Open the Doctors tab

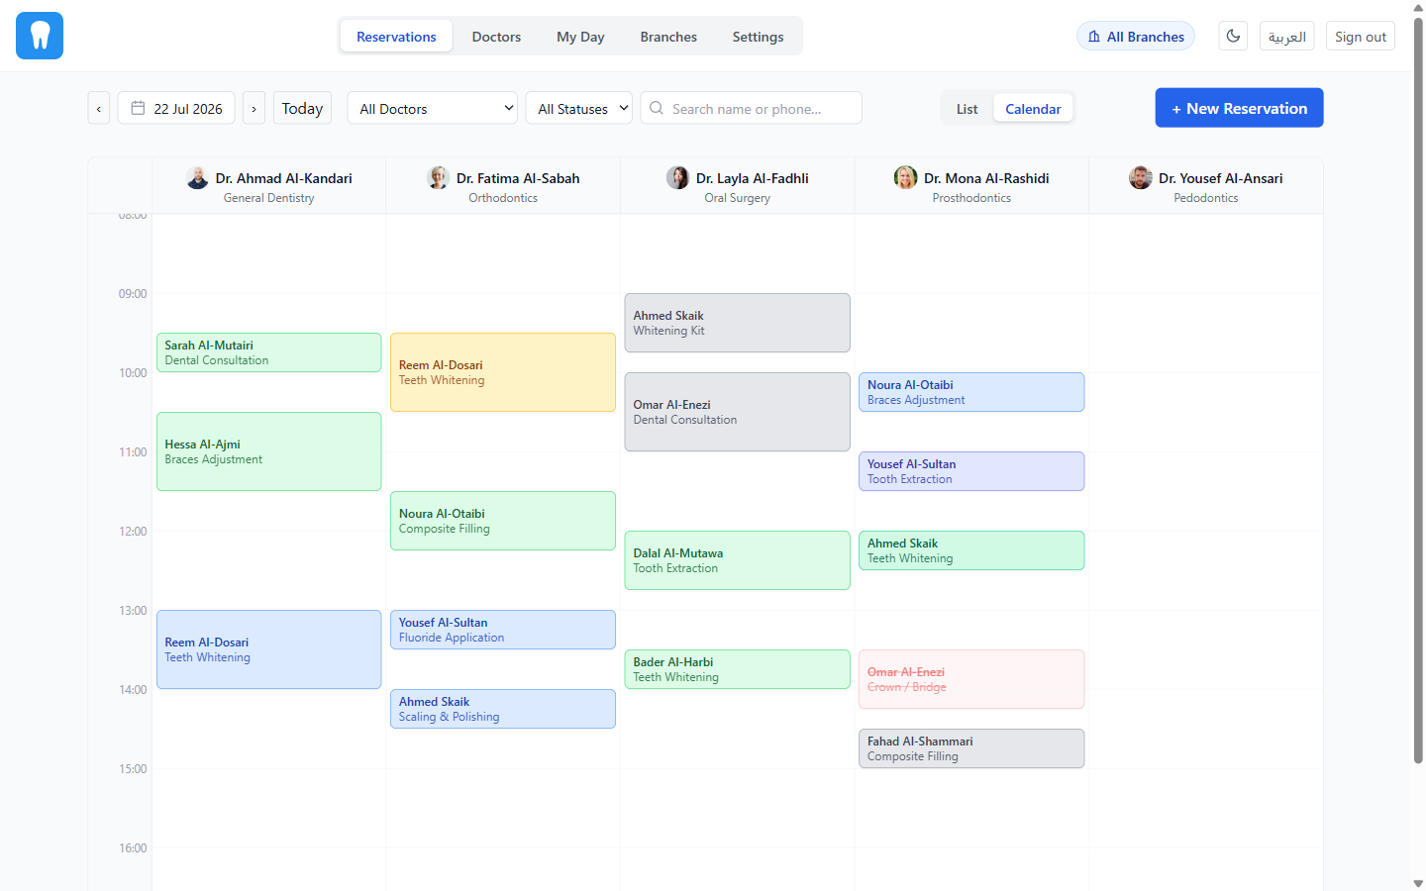pyautogui.click(x=496, y=36)
